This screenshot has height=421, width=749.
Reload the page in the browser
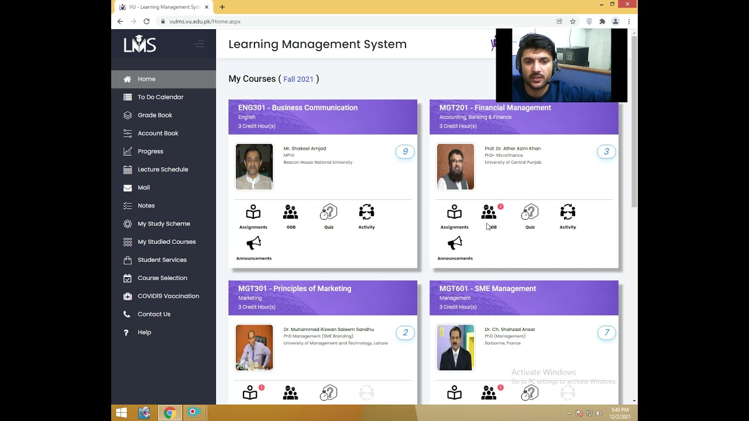pos(146,22)
